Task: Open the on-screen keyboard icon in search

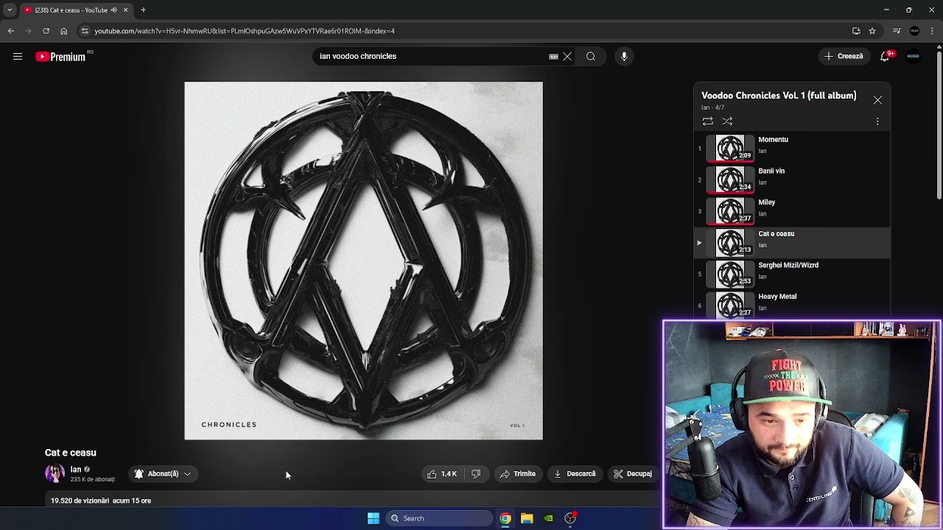Action: coord(553,57)
